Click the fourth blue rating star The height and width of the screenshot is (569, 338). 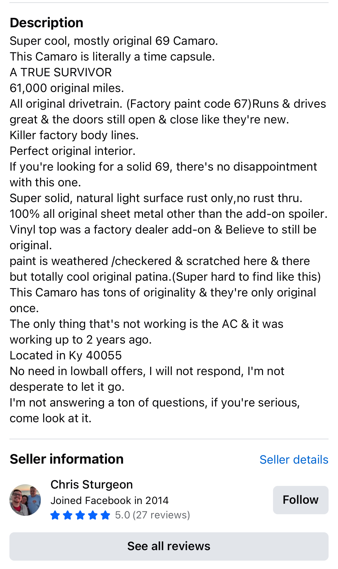(93, 515)
